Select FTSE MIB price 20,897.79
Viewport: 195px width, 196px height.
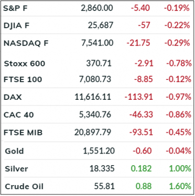click(x=93, y=132)
